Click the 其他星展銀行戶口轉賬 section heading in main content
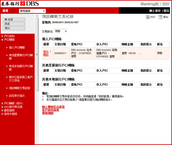The height and width of the screenshot is (145, 172). (x=58, y=65)
